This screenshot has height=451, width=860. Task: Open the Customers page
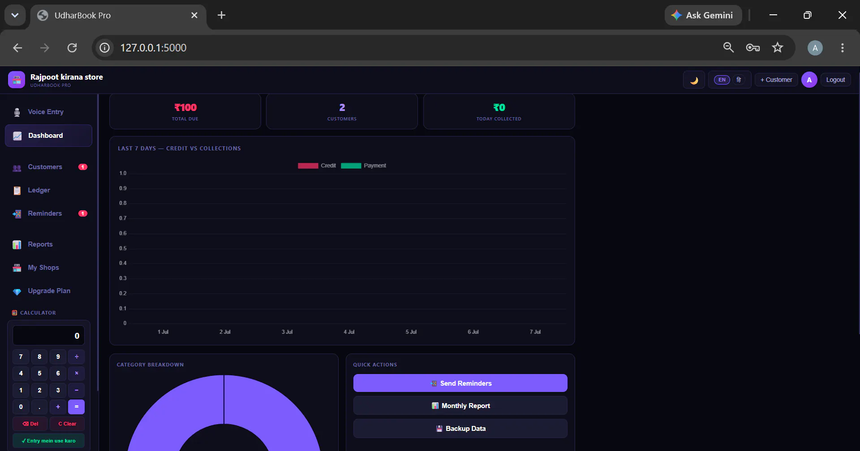pos(48,167)
